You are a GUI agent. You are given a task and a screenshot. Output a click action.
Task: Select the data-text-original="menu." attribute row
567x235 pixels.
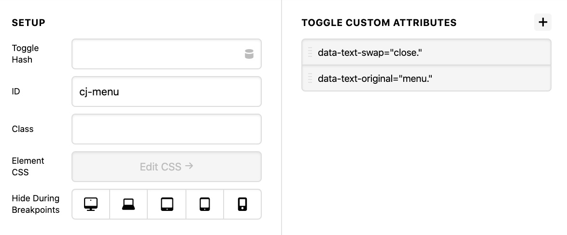(x=426, y=78)
